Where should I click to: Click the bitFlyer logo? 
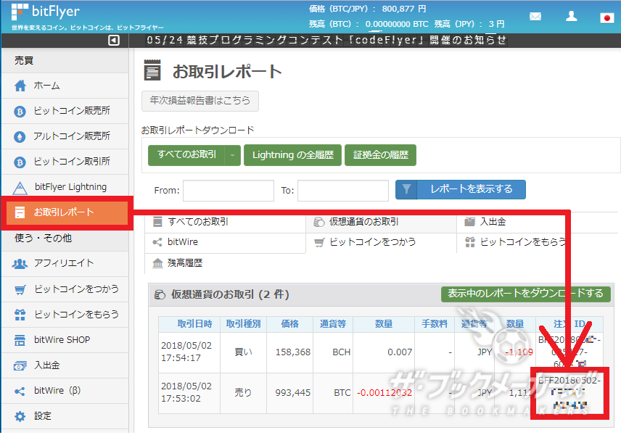(x=46, y=12)
